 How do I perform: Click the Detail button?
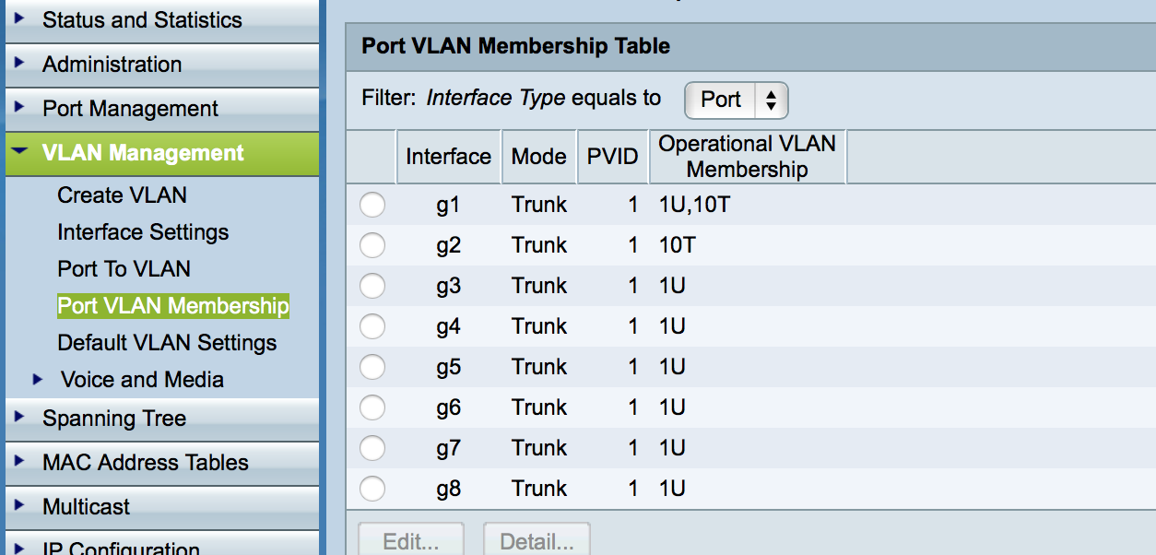[537, 541]
